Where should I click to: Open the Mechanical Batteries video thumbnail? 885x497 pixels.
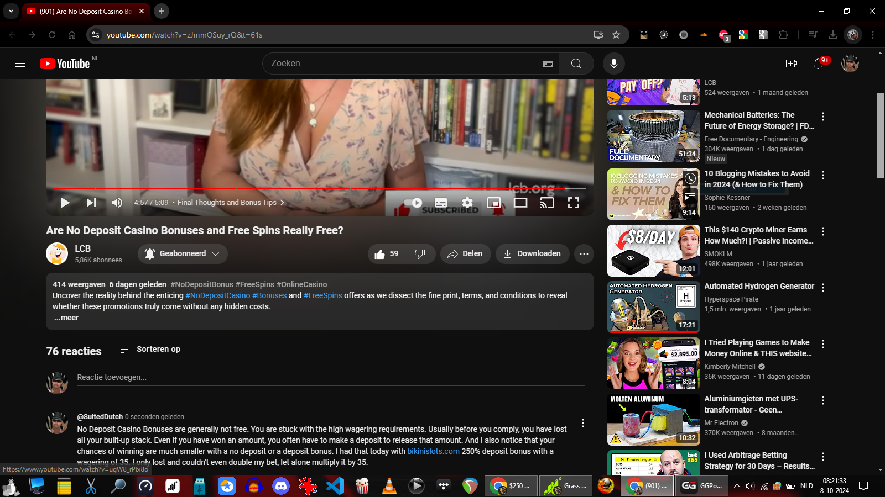tap(653, 136)
